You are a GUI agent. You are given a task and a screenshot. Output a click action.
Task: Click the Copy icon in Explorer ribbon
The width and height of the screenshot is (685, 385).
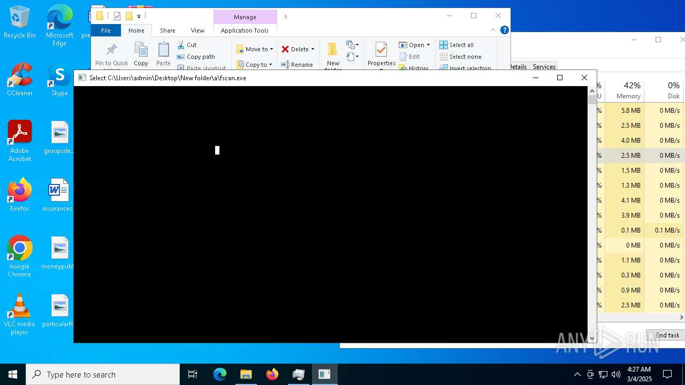click(141, 54)
